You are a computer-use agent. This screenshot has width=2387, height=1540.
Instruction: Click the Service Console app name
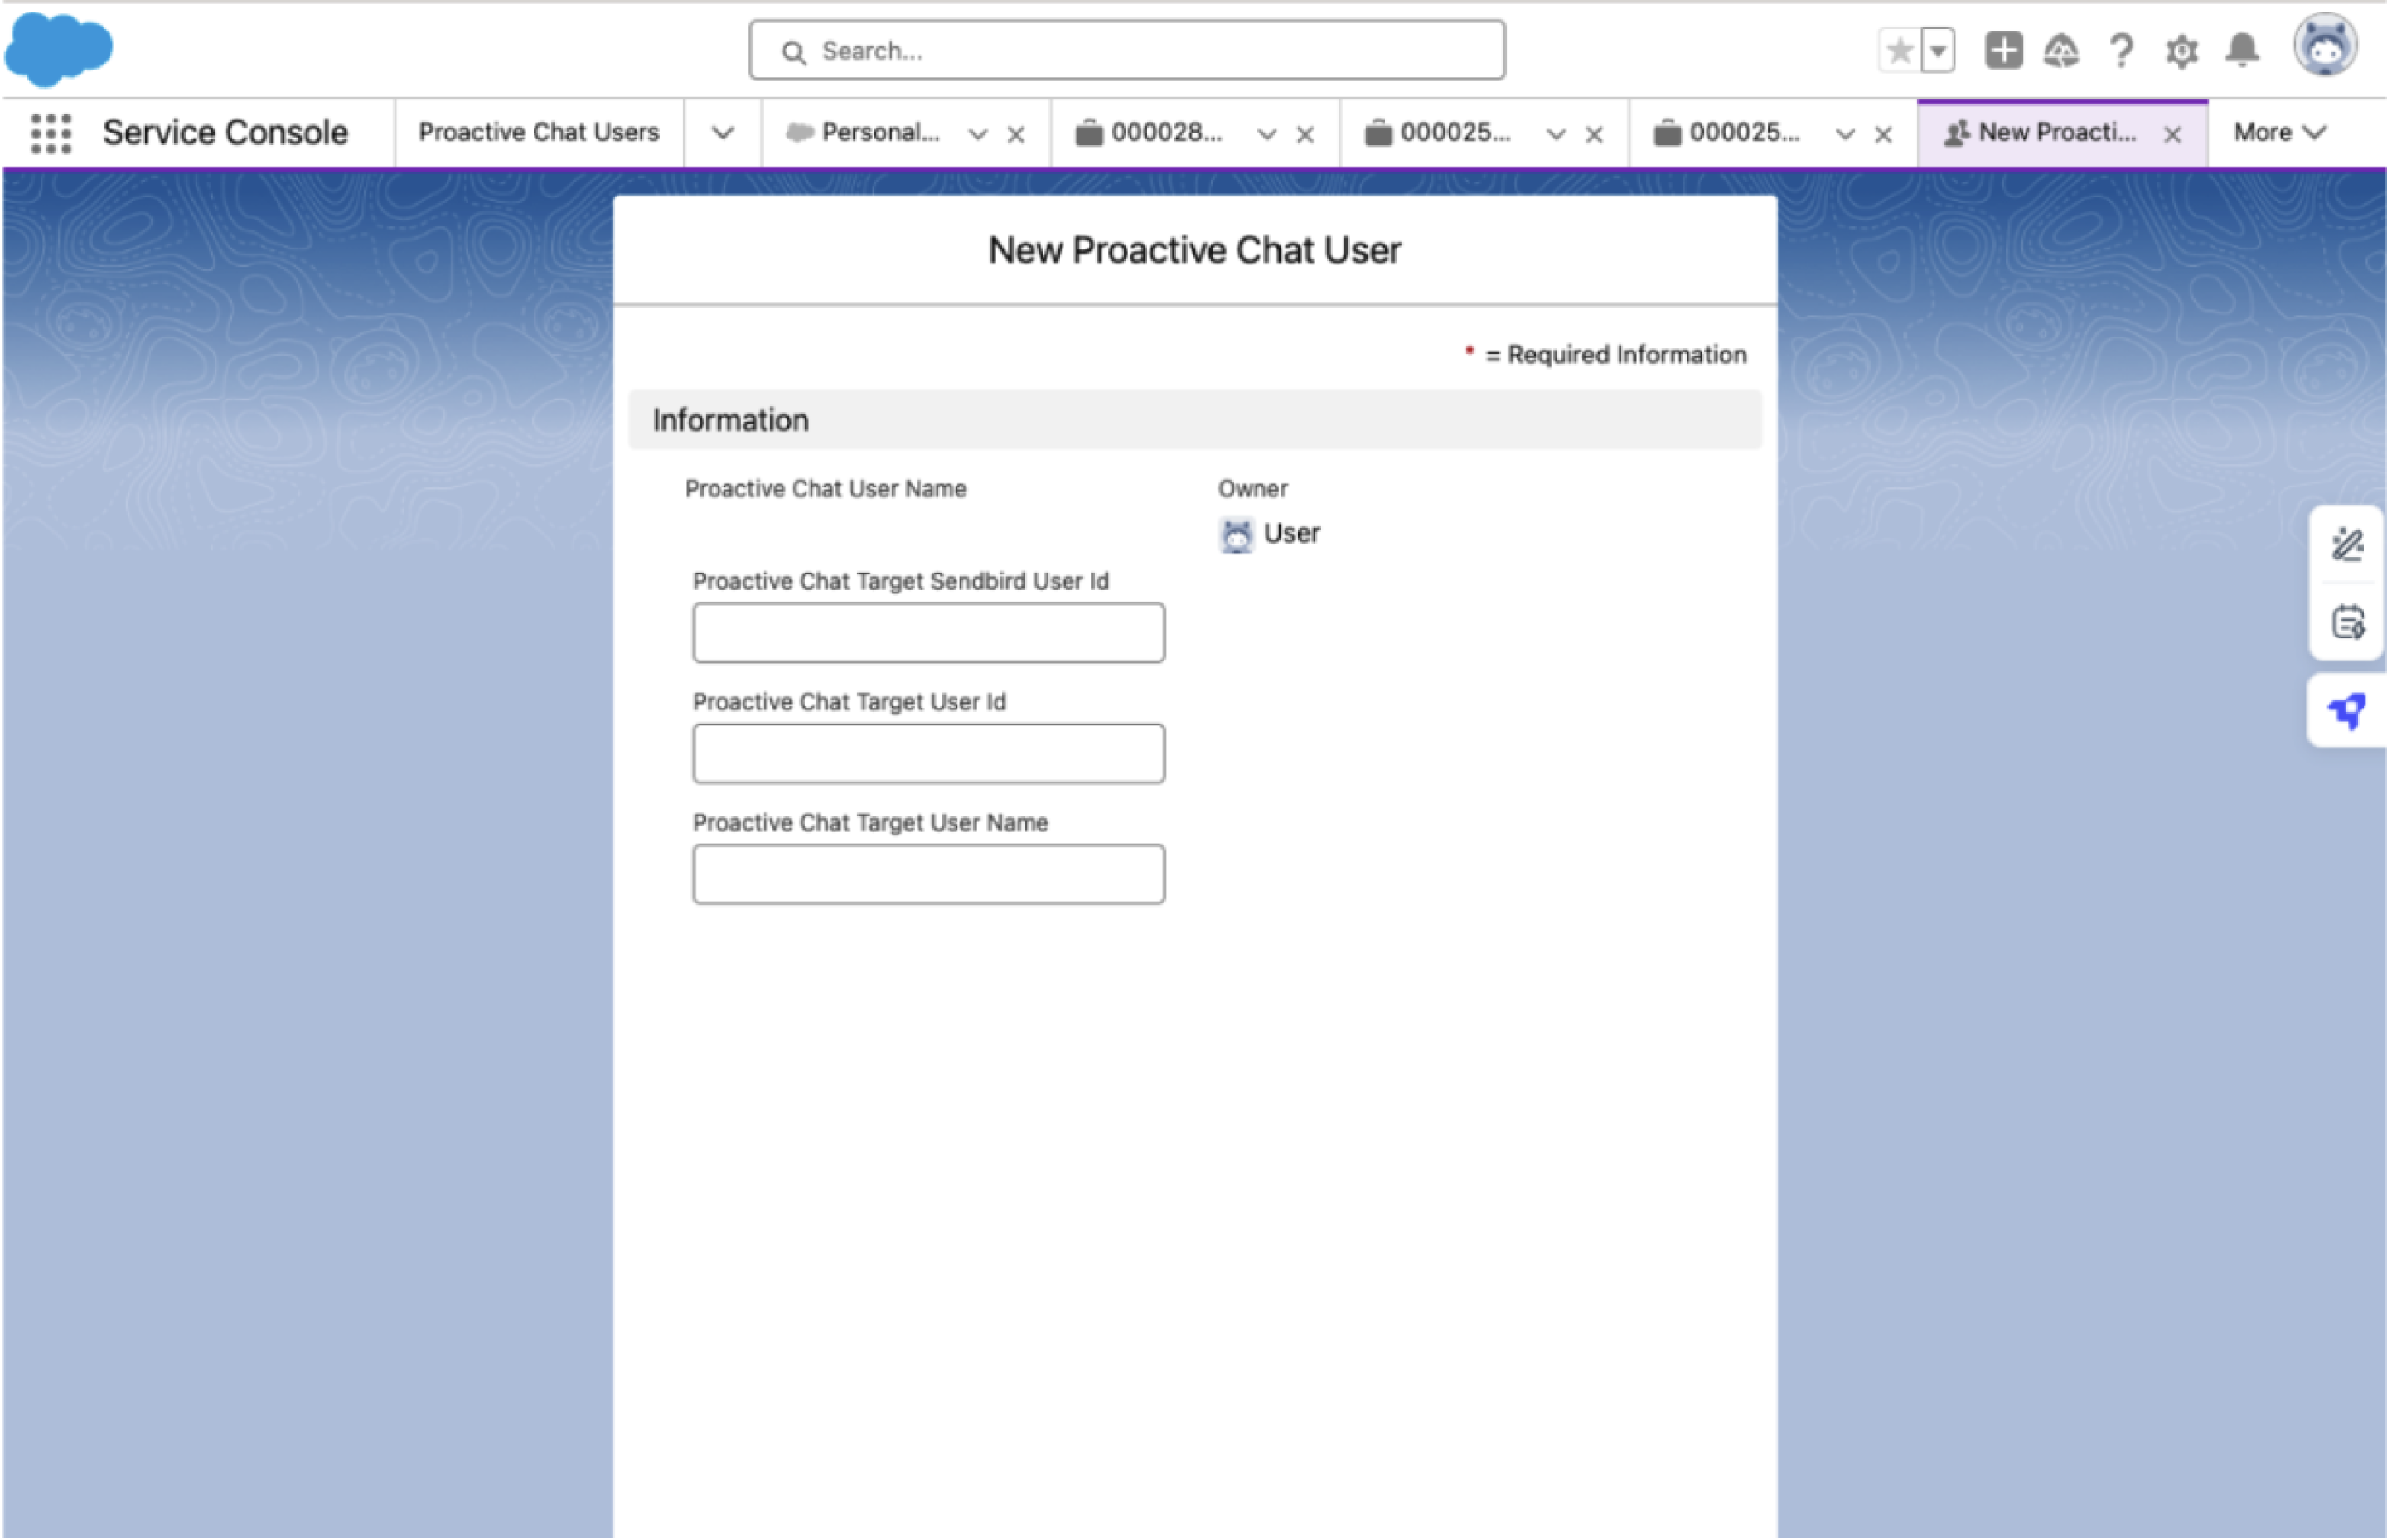pos(225,132)
